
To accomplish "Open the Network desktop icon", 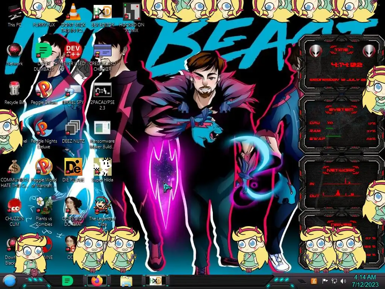I will 15,54.
